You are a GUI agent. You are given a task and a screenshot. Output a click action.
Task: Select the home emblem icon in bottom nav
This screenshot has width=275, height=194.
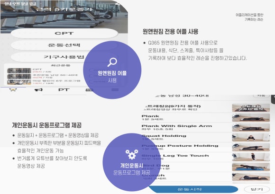pos(13,90)
